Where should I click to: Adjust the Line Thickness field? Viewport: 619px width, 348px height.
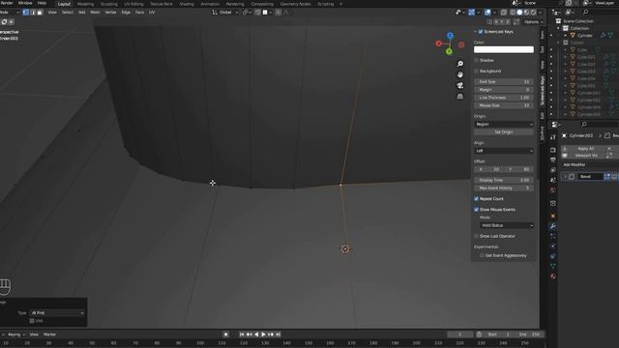click(504, 98)
